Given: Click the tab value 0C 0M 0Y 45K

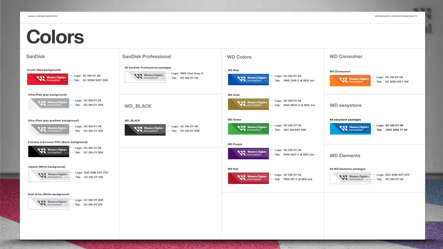Looking at the screenshot, I should click(94, 131).
